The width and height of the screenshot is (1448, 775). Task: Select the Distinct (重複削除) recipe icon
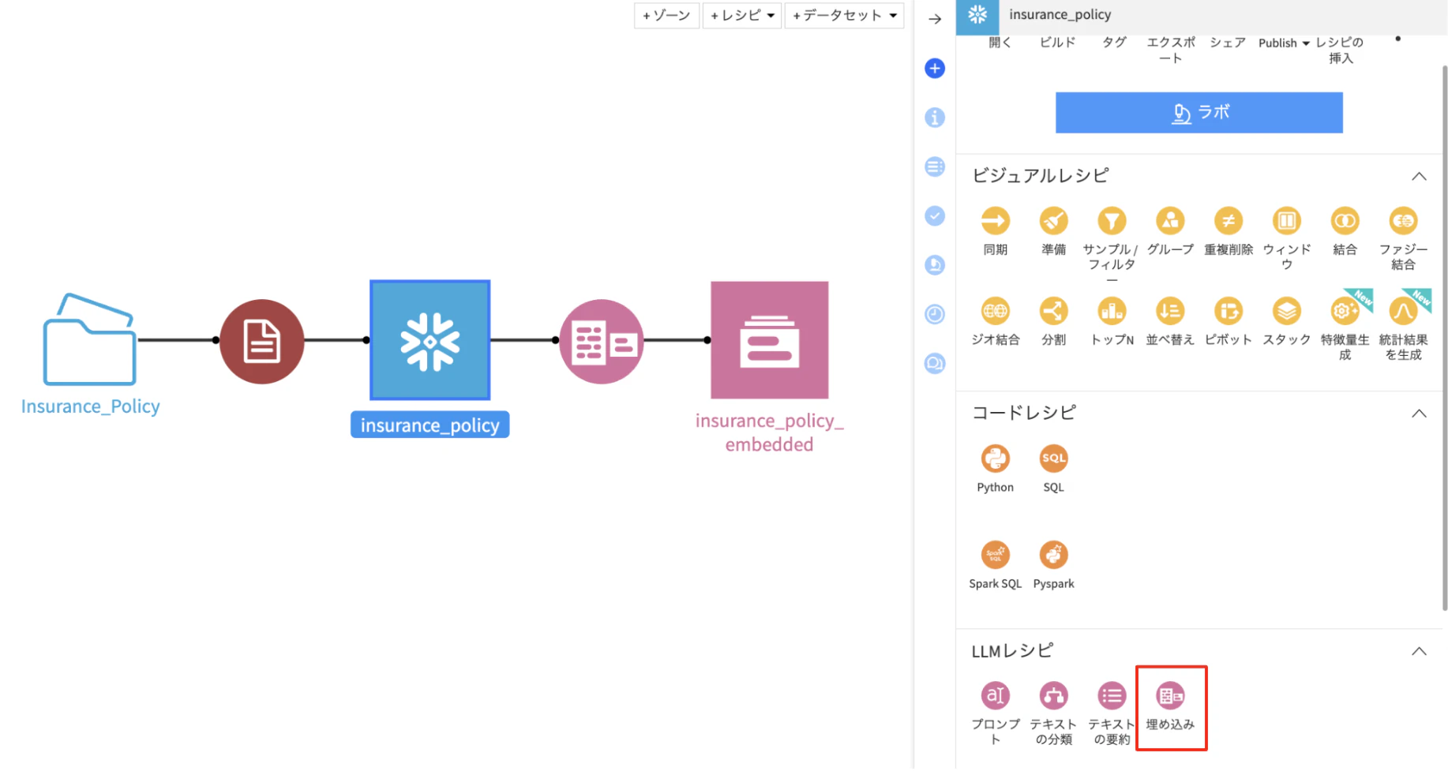tap(1229, 221)
